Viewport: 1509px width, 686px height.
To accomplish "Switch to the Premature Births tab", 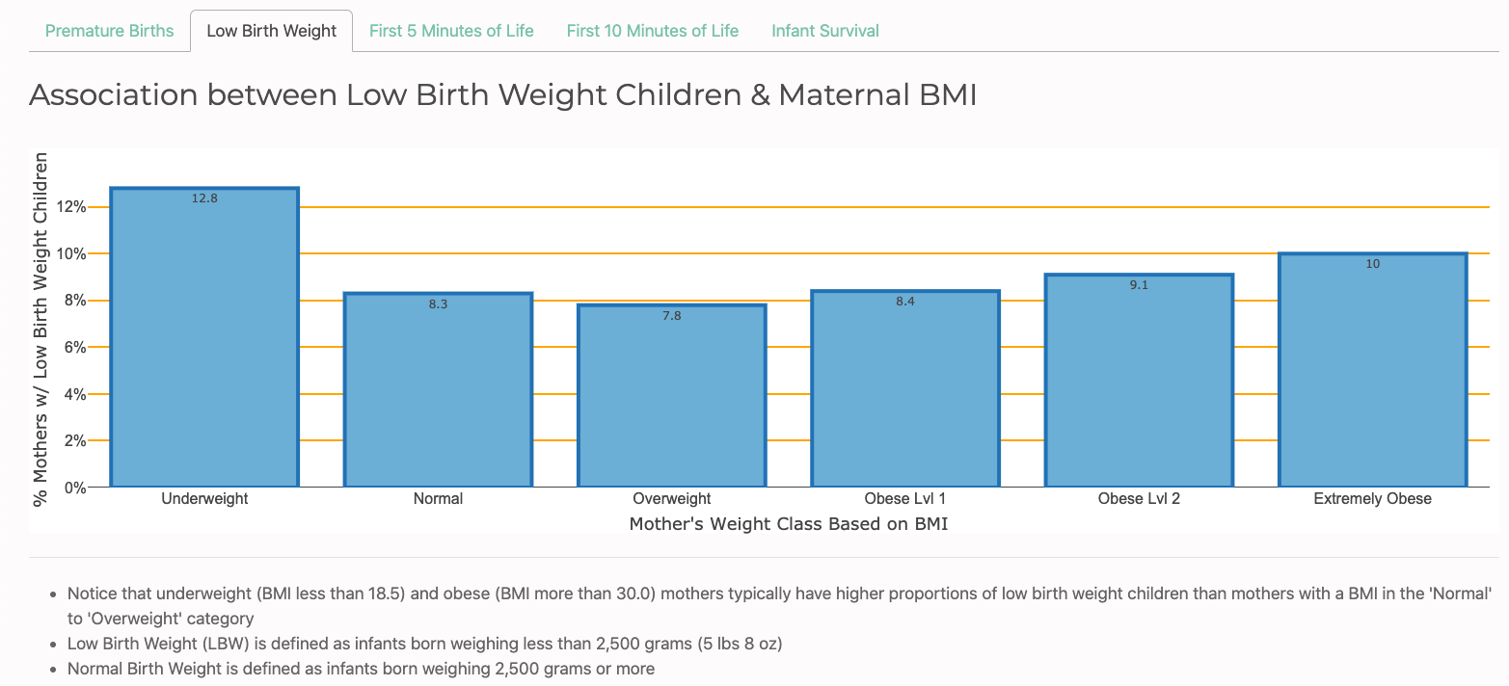I will click(109, 30).
